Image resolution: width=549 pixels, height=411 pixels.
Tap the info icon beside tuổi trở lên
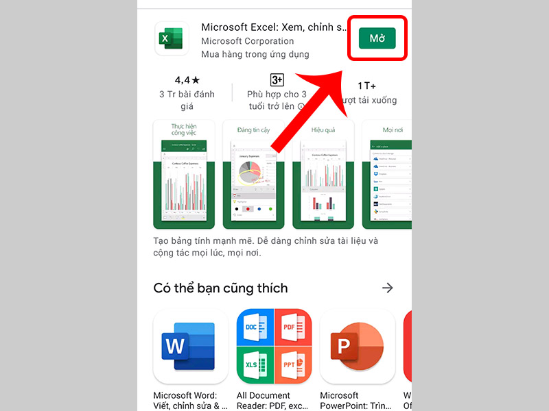pos(301,106)
